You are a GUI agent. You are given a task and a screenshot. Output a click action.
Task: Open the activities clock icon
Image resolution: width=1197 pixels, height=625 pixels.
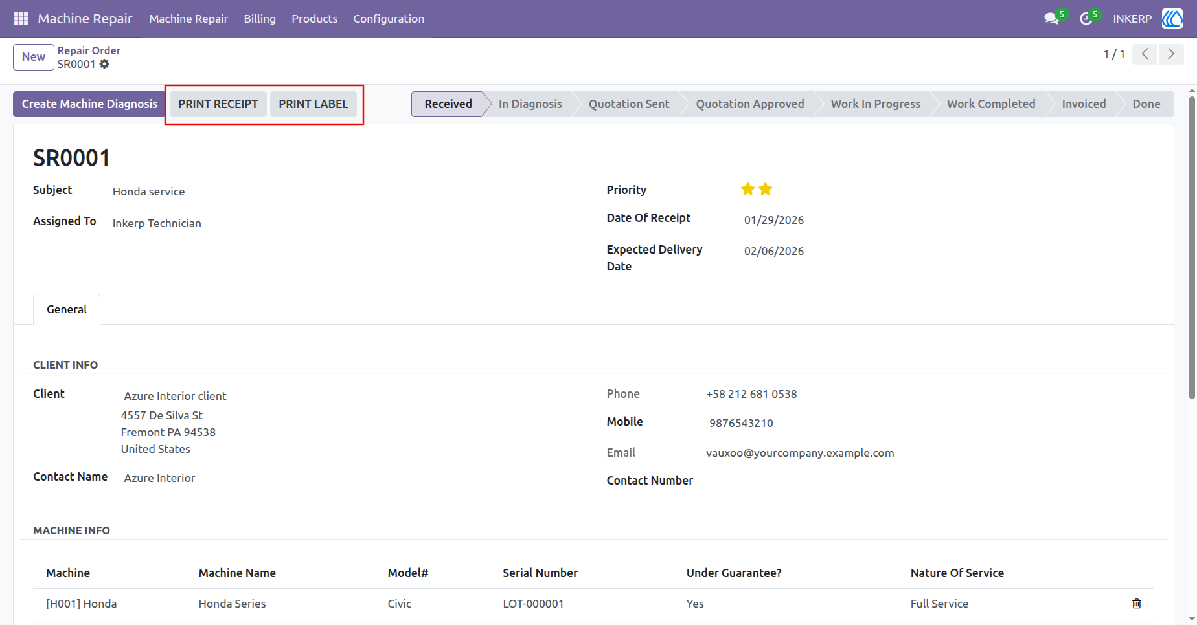(x=1086, y=19)
